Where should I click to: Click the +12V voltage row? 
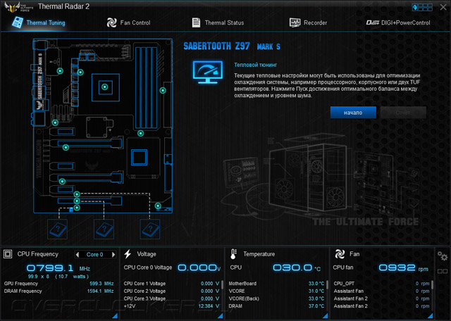click(x=171, y=306)
